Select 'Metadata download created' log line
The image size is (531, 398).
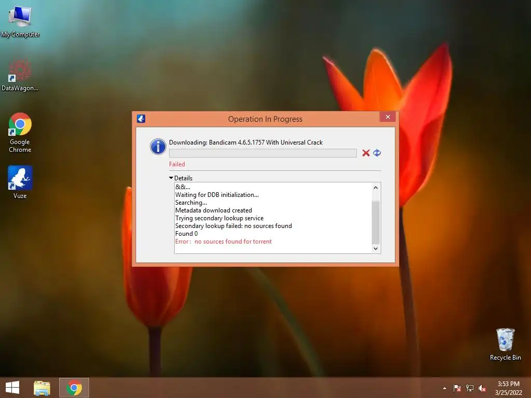click(213, 210)
